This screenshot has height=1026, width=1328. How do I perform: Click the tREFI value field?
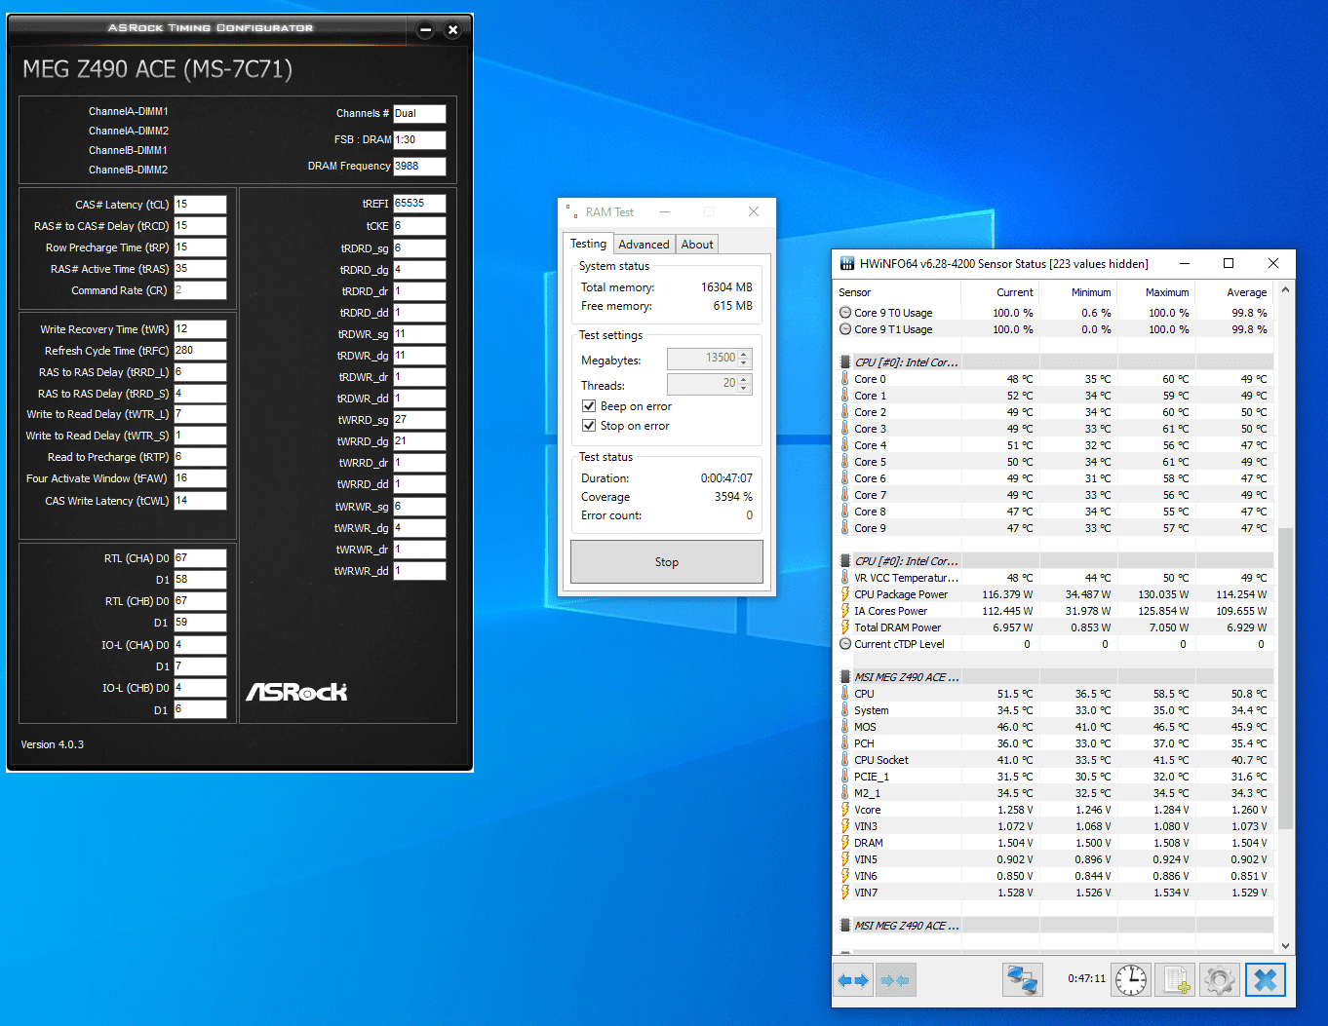point(419,204)
